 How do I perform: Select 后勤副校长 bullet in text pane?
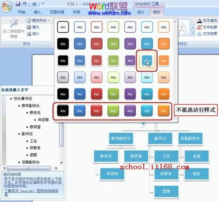point(31,162)
